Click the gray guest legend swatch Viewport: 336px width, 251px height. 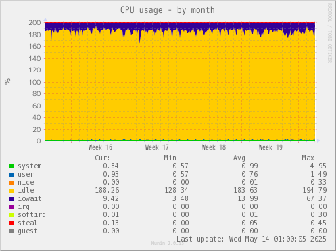(11, 231)
